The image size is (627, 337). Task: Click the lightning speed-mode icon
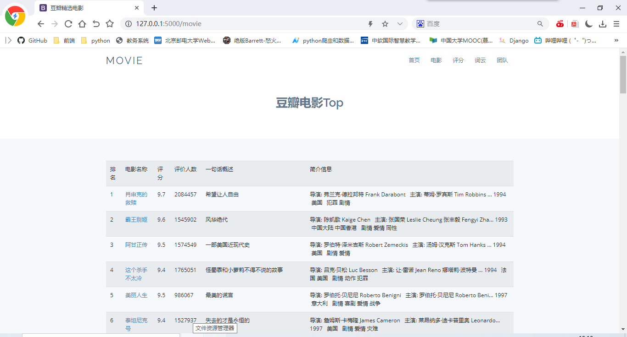(x=371, y=24)
